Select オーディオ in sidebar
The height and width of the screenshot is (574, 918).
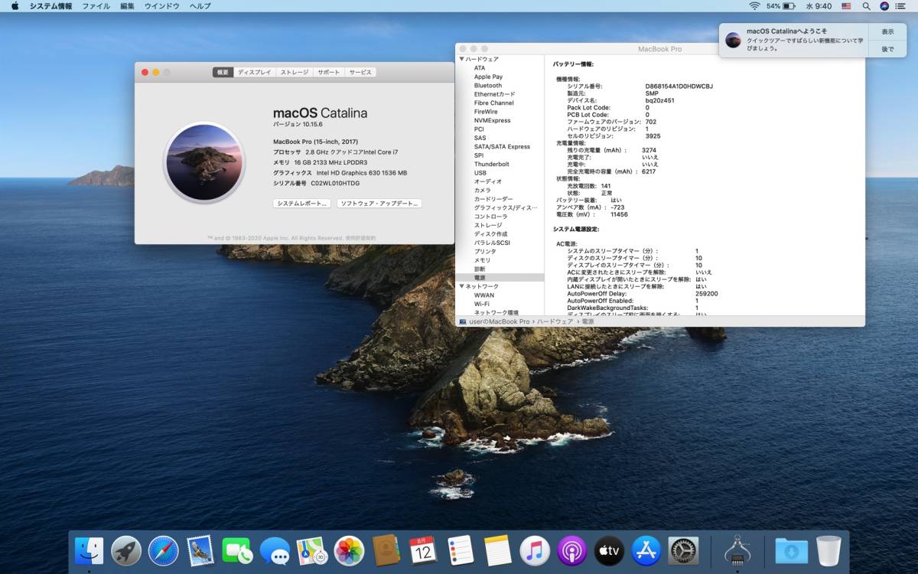[488, 181]
